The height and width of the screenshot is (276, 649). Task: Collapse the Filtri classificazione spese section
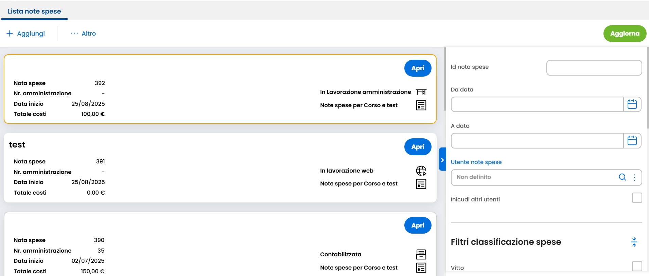[634, 242]
